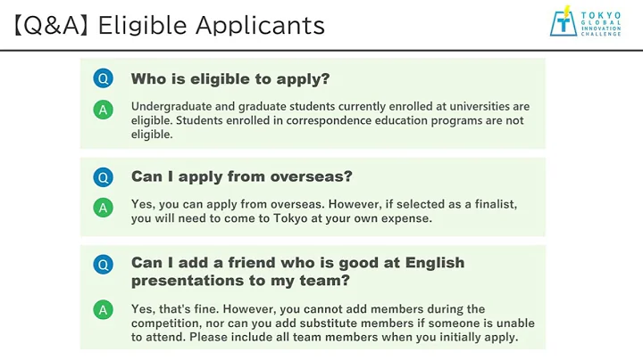Select the Q icon beside the add-a-friend question
The width and height of the screenshot is (643, 360).
[104, 264]
